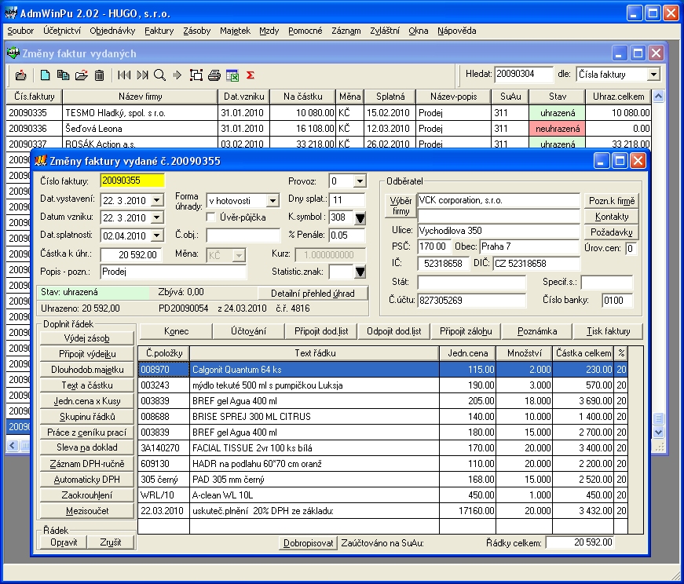Screen dimensions: 684x584
Task: Open the Forma úhrady dropdown
Action: coord(273,201)
